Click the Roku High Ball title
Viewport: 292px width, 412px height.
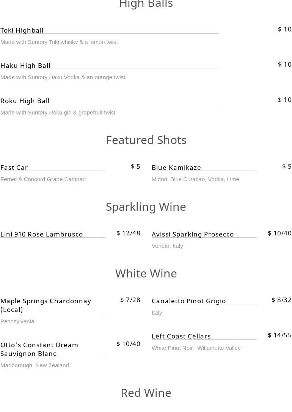click(x=25, y=101)
